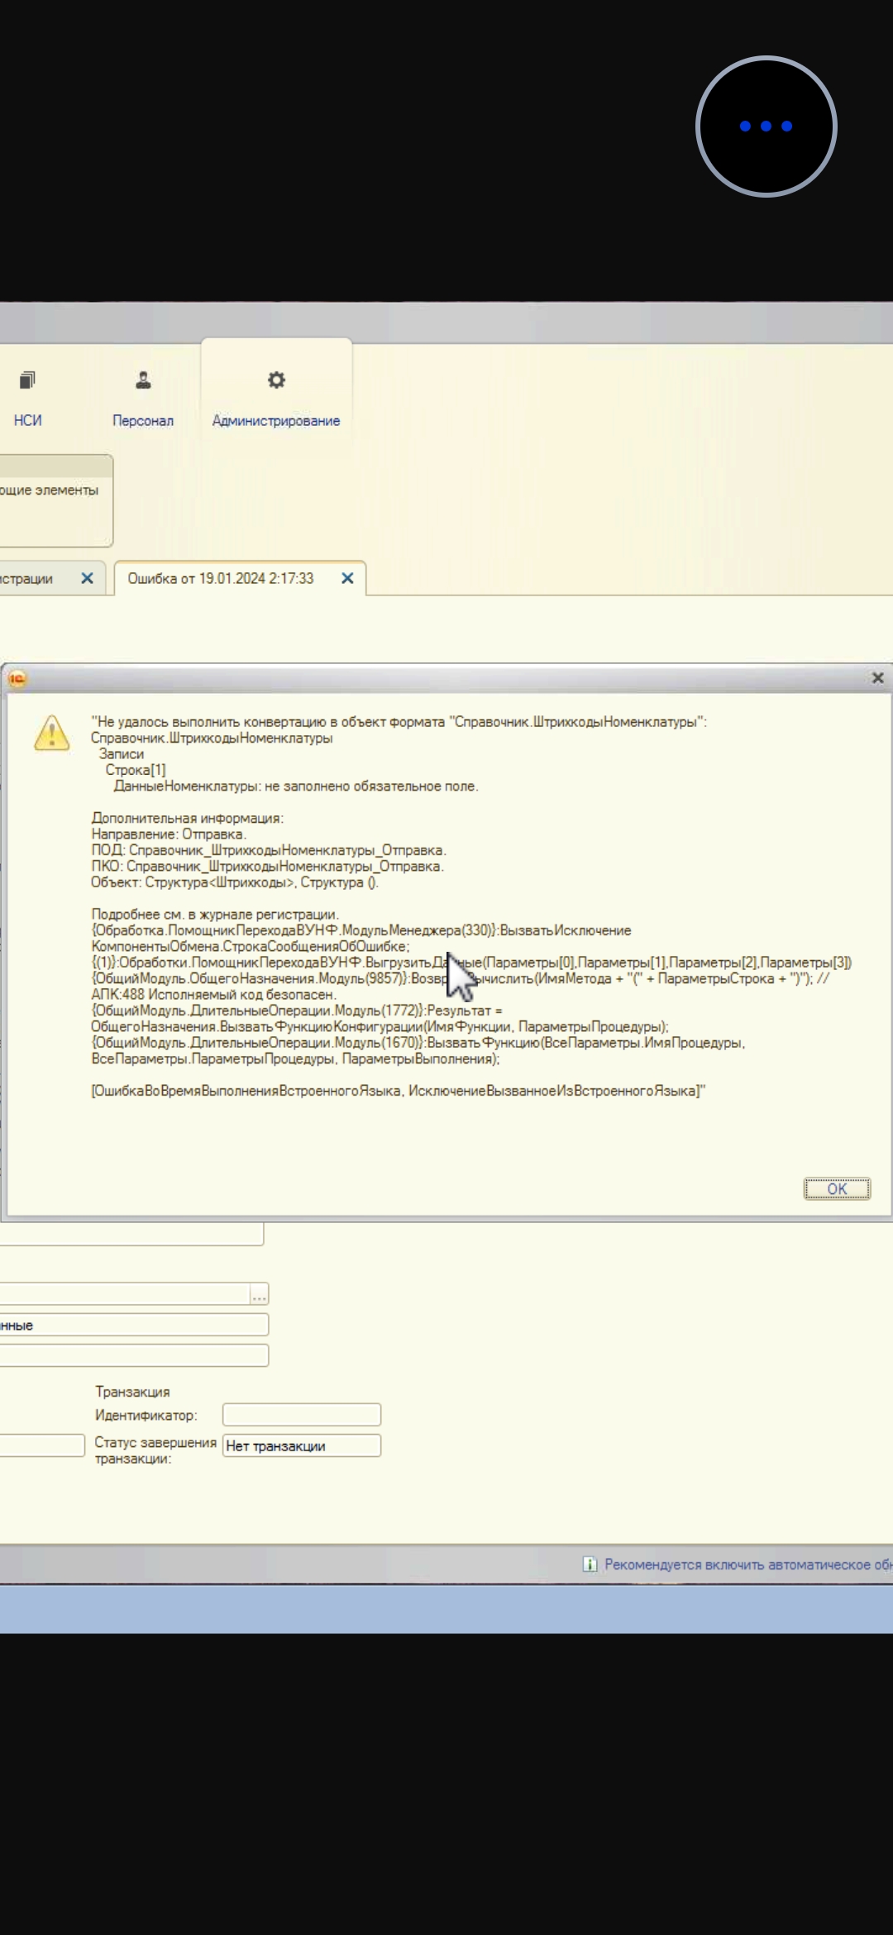Click the "ДанныеНоменклатуры: не заполнено" error line
The image size is (893, 1935).
(296, 786)
